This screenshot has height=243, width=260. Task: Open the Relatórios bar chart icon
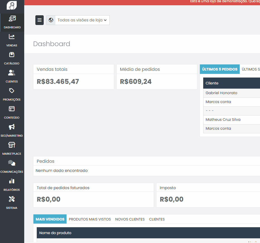(x=12, y=181)
